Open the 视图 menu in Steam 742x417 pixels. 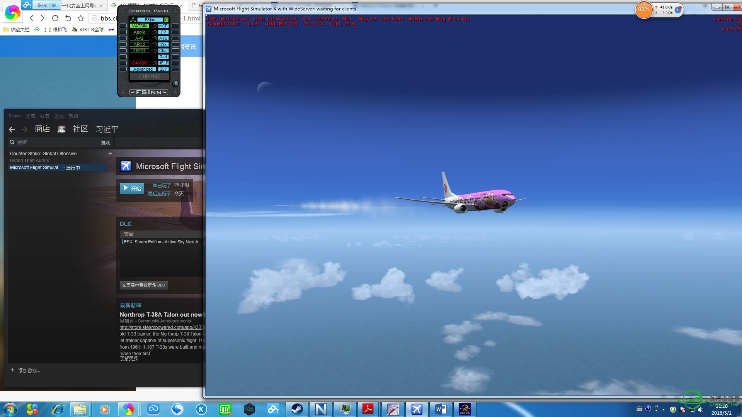[x=31, y=116]
